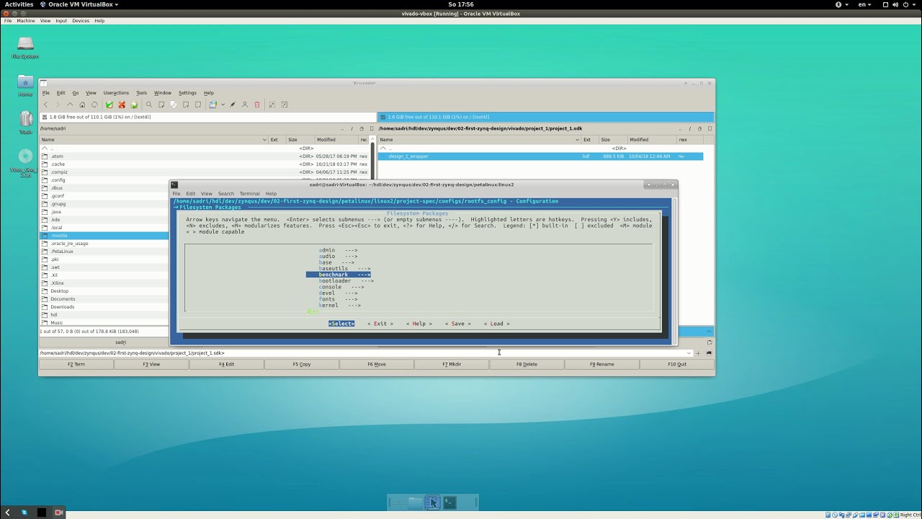Reload the Krusader panel
Viewport: 922px width, 519px height.
pos(94,105)
